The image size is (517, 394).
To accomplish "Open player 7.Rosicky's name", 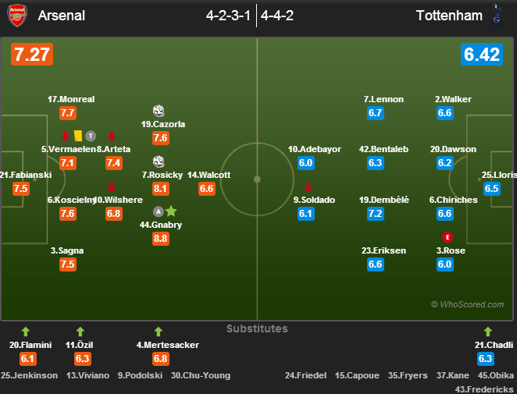I will [x=162, y=175].
